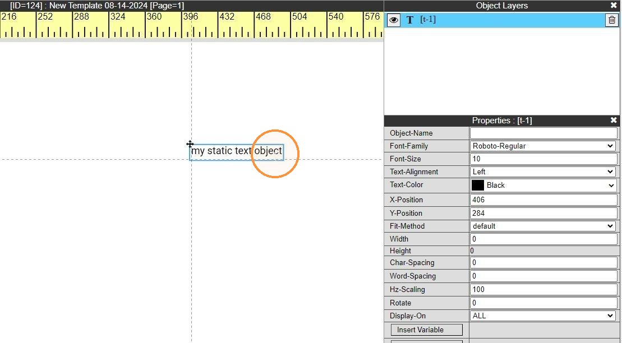Close the Properties panel
This screenshot has height=343, width=622.
pyautogui.click(x=613, y=120)
